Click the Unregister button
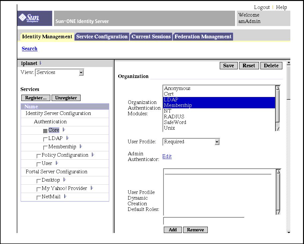This screenshot has width=304, height=244. tap(66, 98)
